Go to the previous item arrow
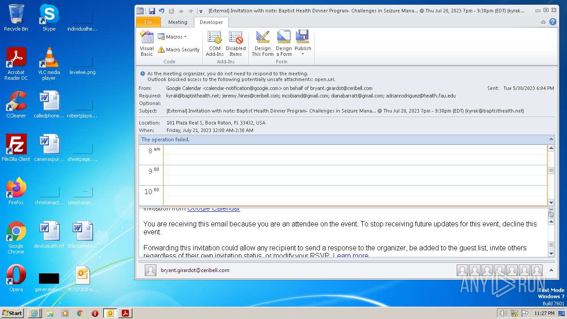 click(x=181, y=11)
